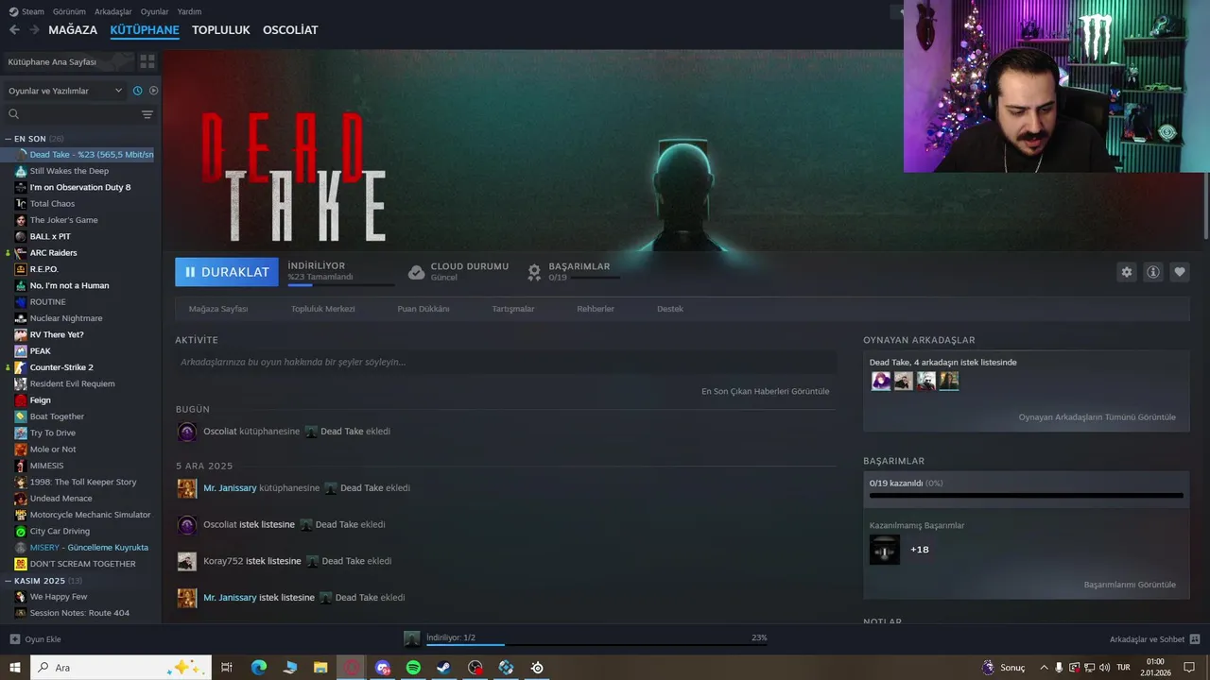Collapse the EN SON category
Image resolution: width=1210 pixels, height=680 pixels.
pos(9,139)
